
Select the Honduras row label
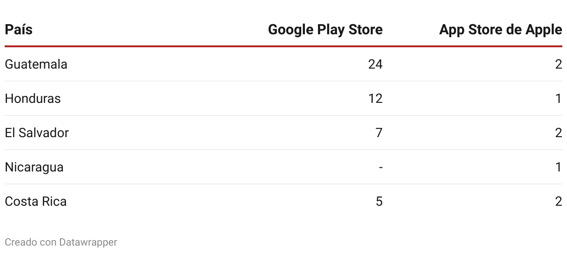tap(33, 98)
